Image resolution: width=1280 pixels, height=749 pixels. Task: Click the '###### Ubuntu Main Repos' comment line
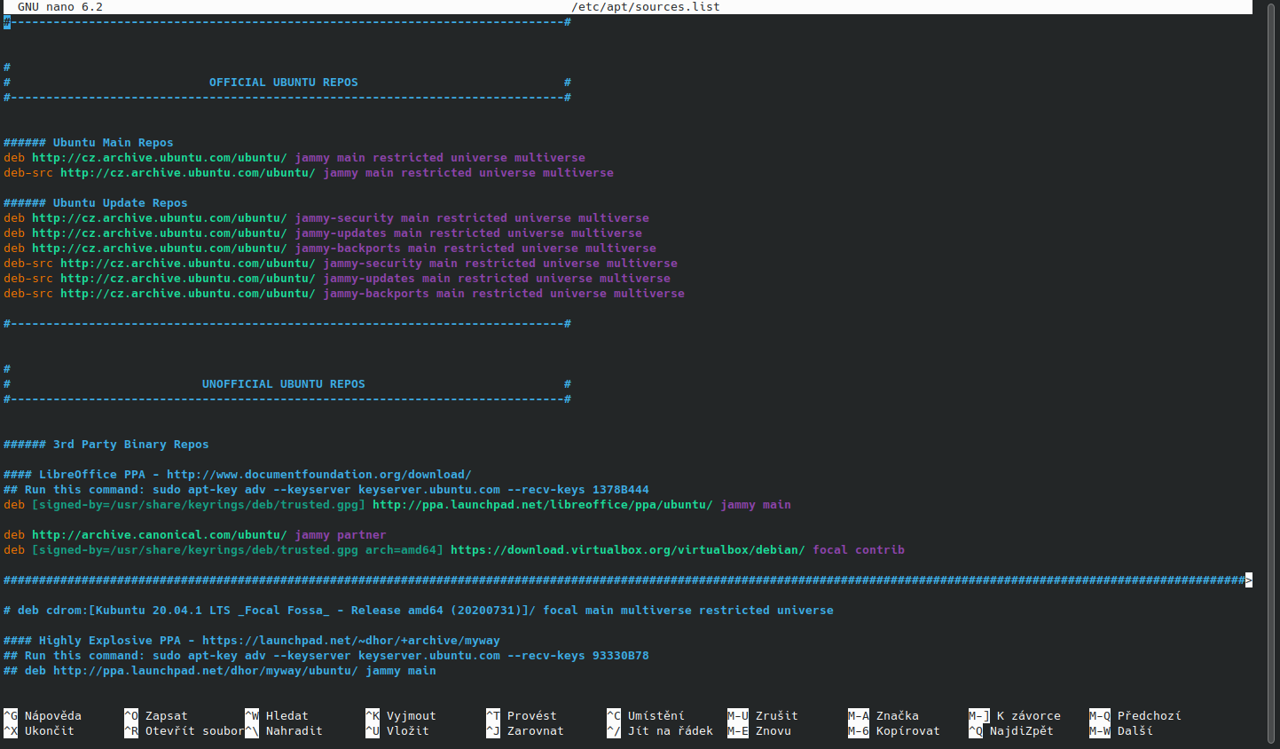(89, 143)
